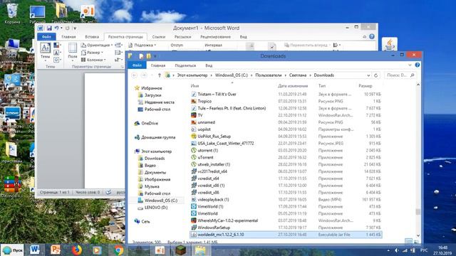Open the address bar history dropdown
Image resolution: width=456 pixels, height=256 pixels.
(x=368, y=75)
